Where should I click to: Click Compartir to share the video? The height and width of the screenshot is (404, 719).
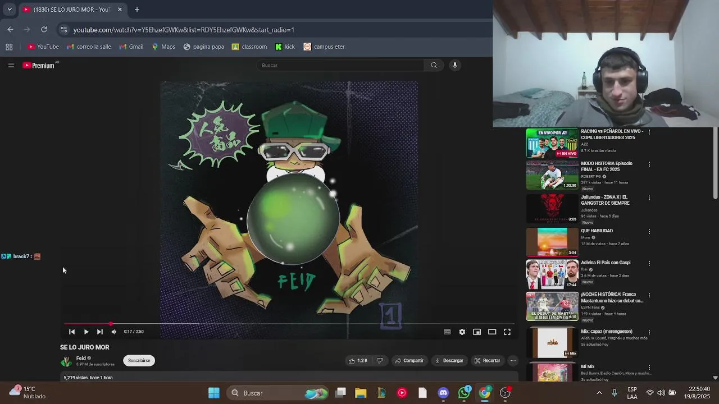[409, 361]
